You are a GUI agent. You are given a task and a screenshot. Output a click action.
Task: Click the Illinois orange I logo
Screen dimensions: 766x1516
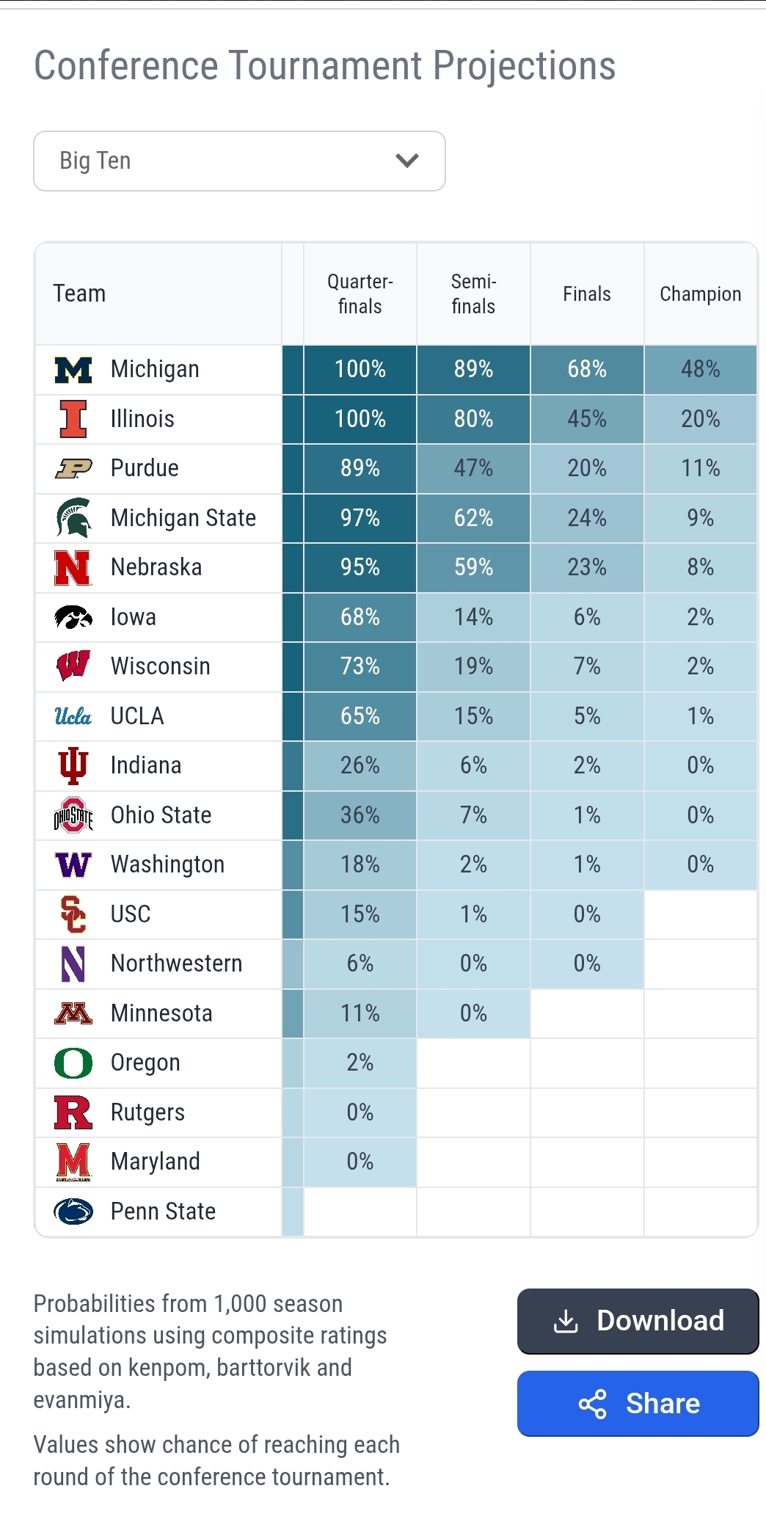point(73,419)
